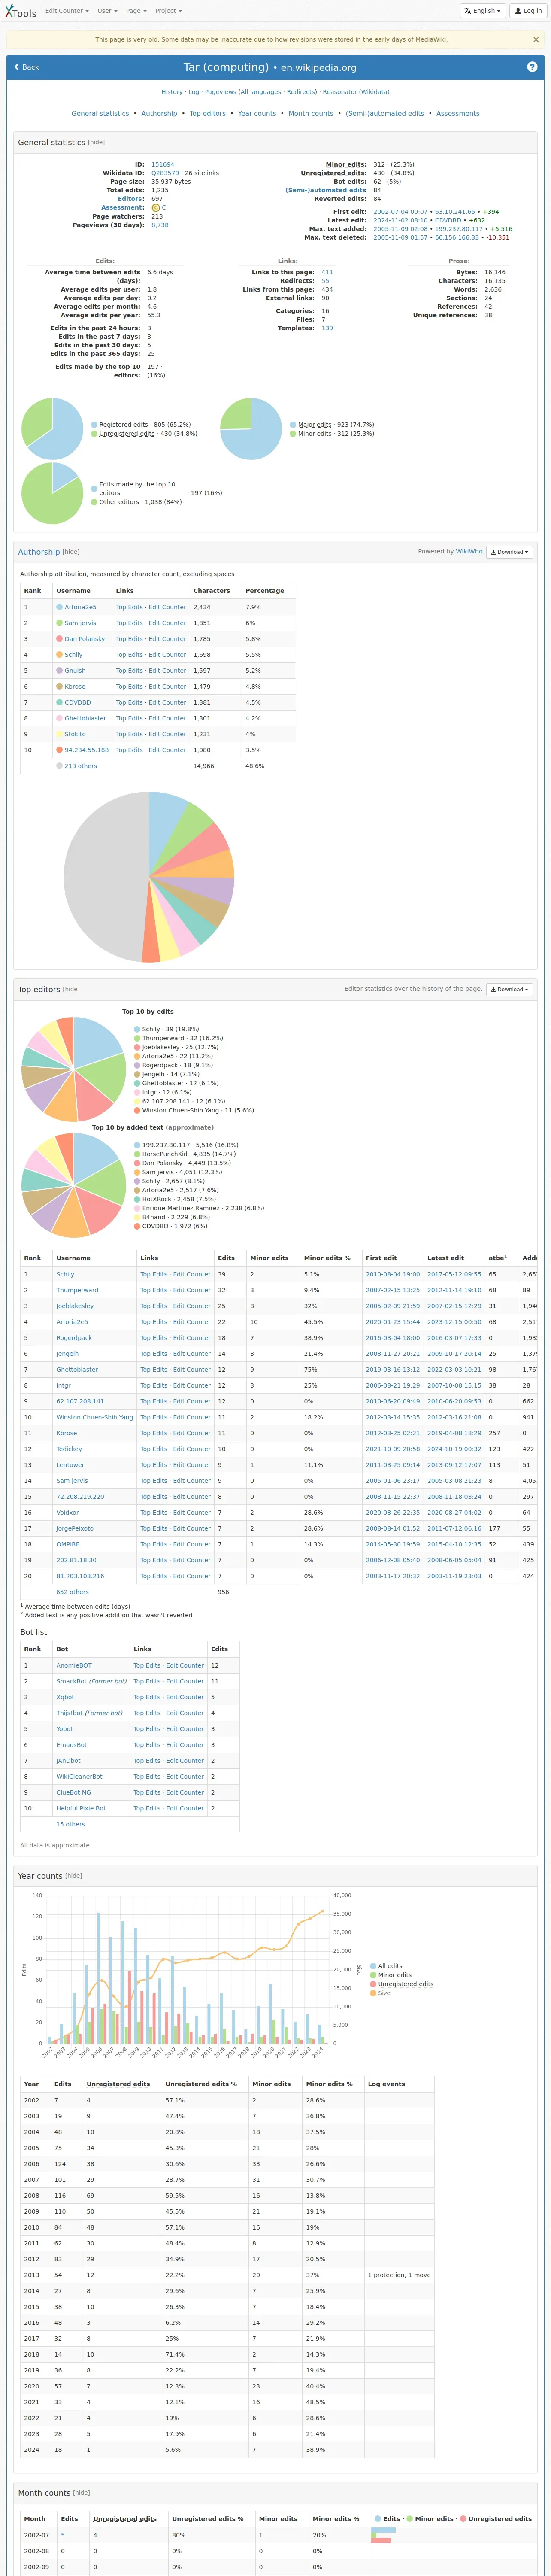Image resolution: width=551 pixels, height=2576 pixels.
Task: Click Top 10 by edits pie chart
Action: (x=74, y=1069)
